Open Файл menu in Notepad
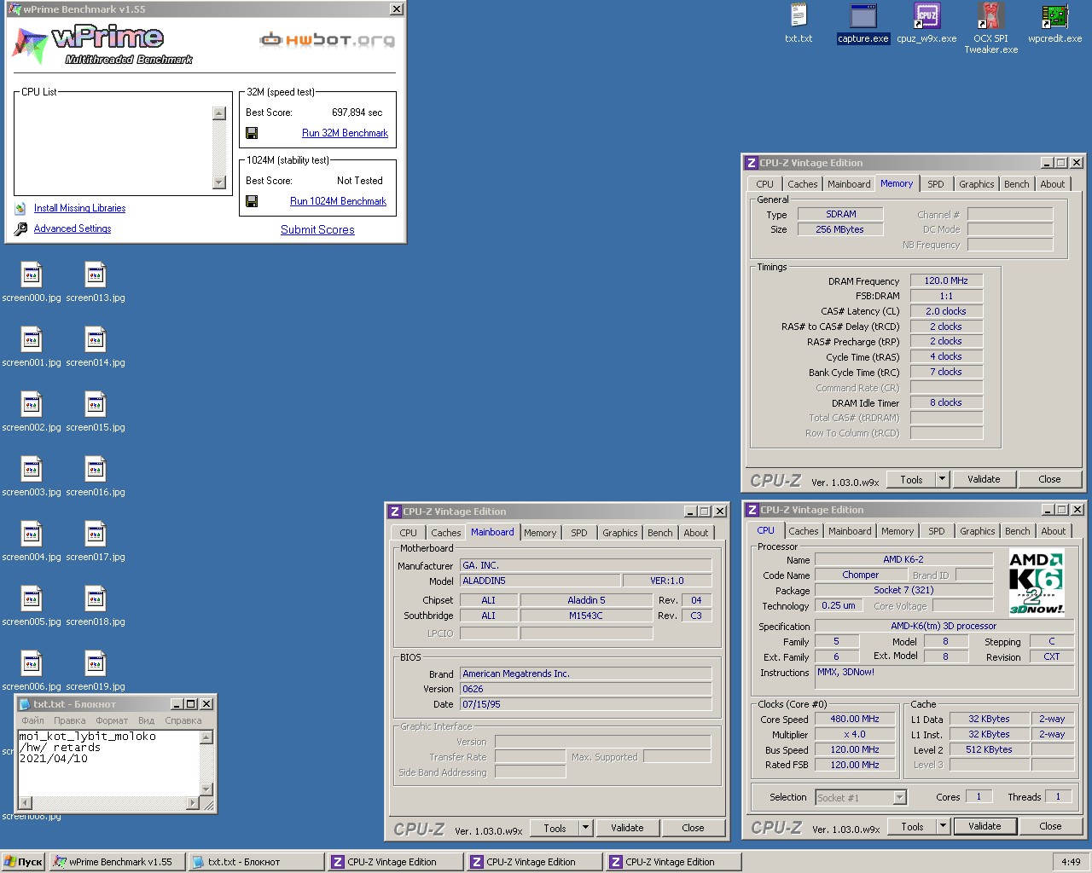 tap(33, 720)
